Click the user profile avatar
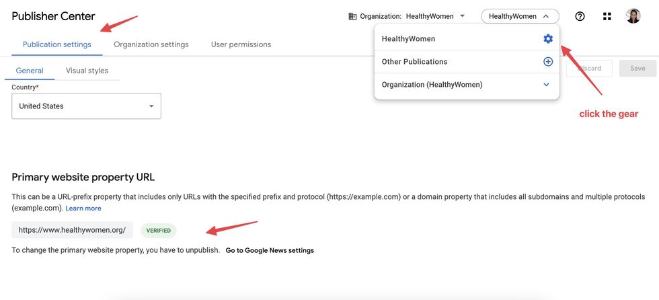The image size is (659, 300). (x=633, y=16)
